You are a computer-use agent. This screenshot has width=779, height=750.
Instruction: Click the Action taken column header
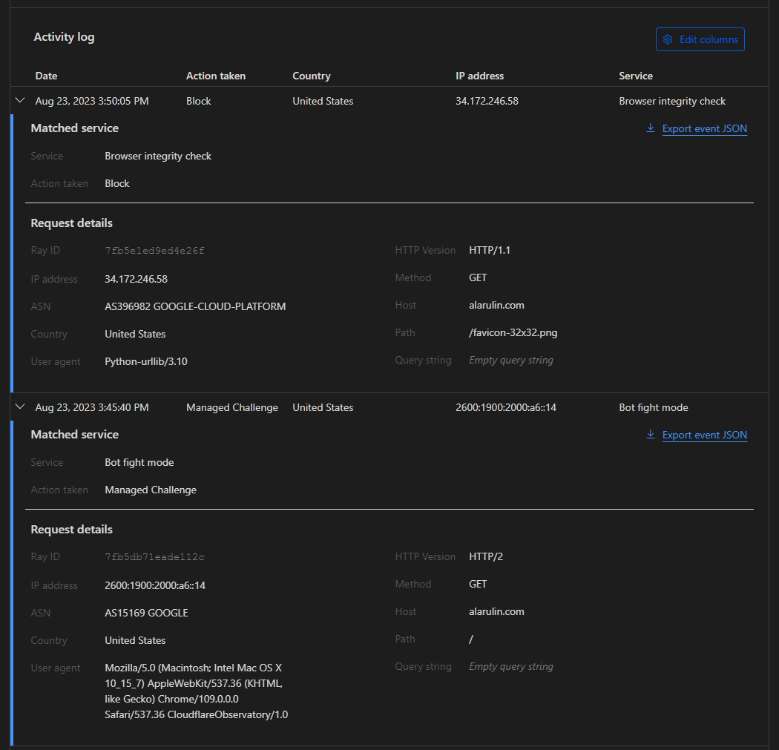point(215,76)
